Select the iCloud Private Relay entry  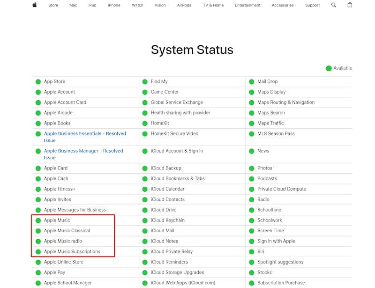pyautogui.click(x=172, y=251)
